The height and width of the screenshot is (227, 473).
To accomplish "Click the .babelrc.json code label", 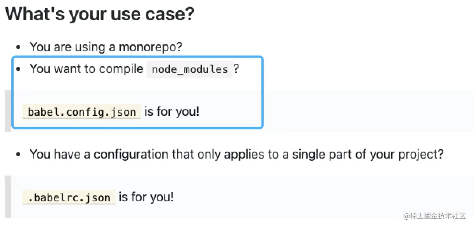I will (x=69, y=197).
